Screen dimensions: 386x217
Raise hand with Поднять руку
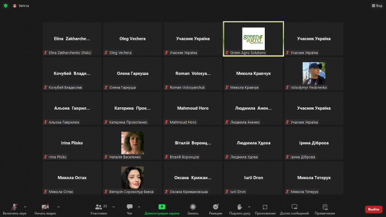pyautogui.click(x=239, y=209)
